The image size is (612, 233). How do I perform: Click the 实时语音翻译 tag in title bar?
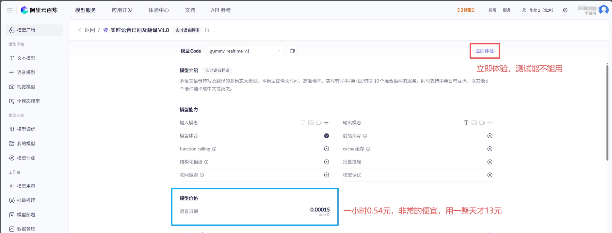(x=187, y=30)
